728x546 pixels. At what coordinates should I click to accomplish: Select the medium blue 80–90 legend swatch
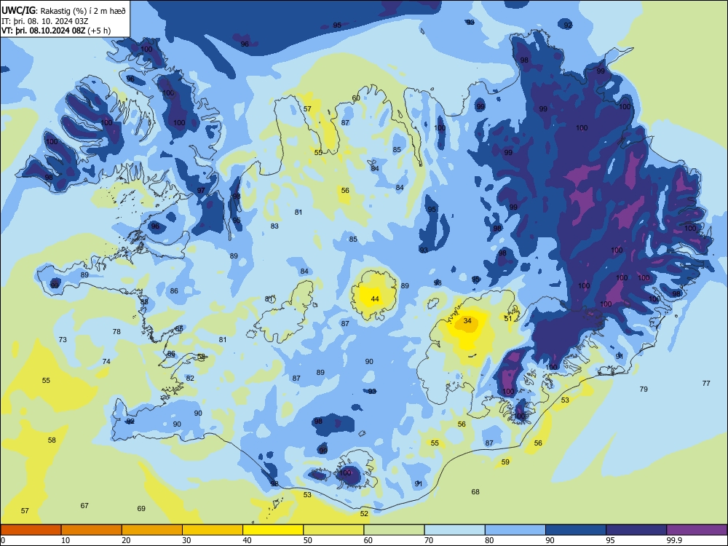click(515, 530)
